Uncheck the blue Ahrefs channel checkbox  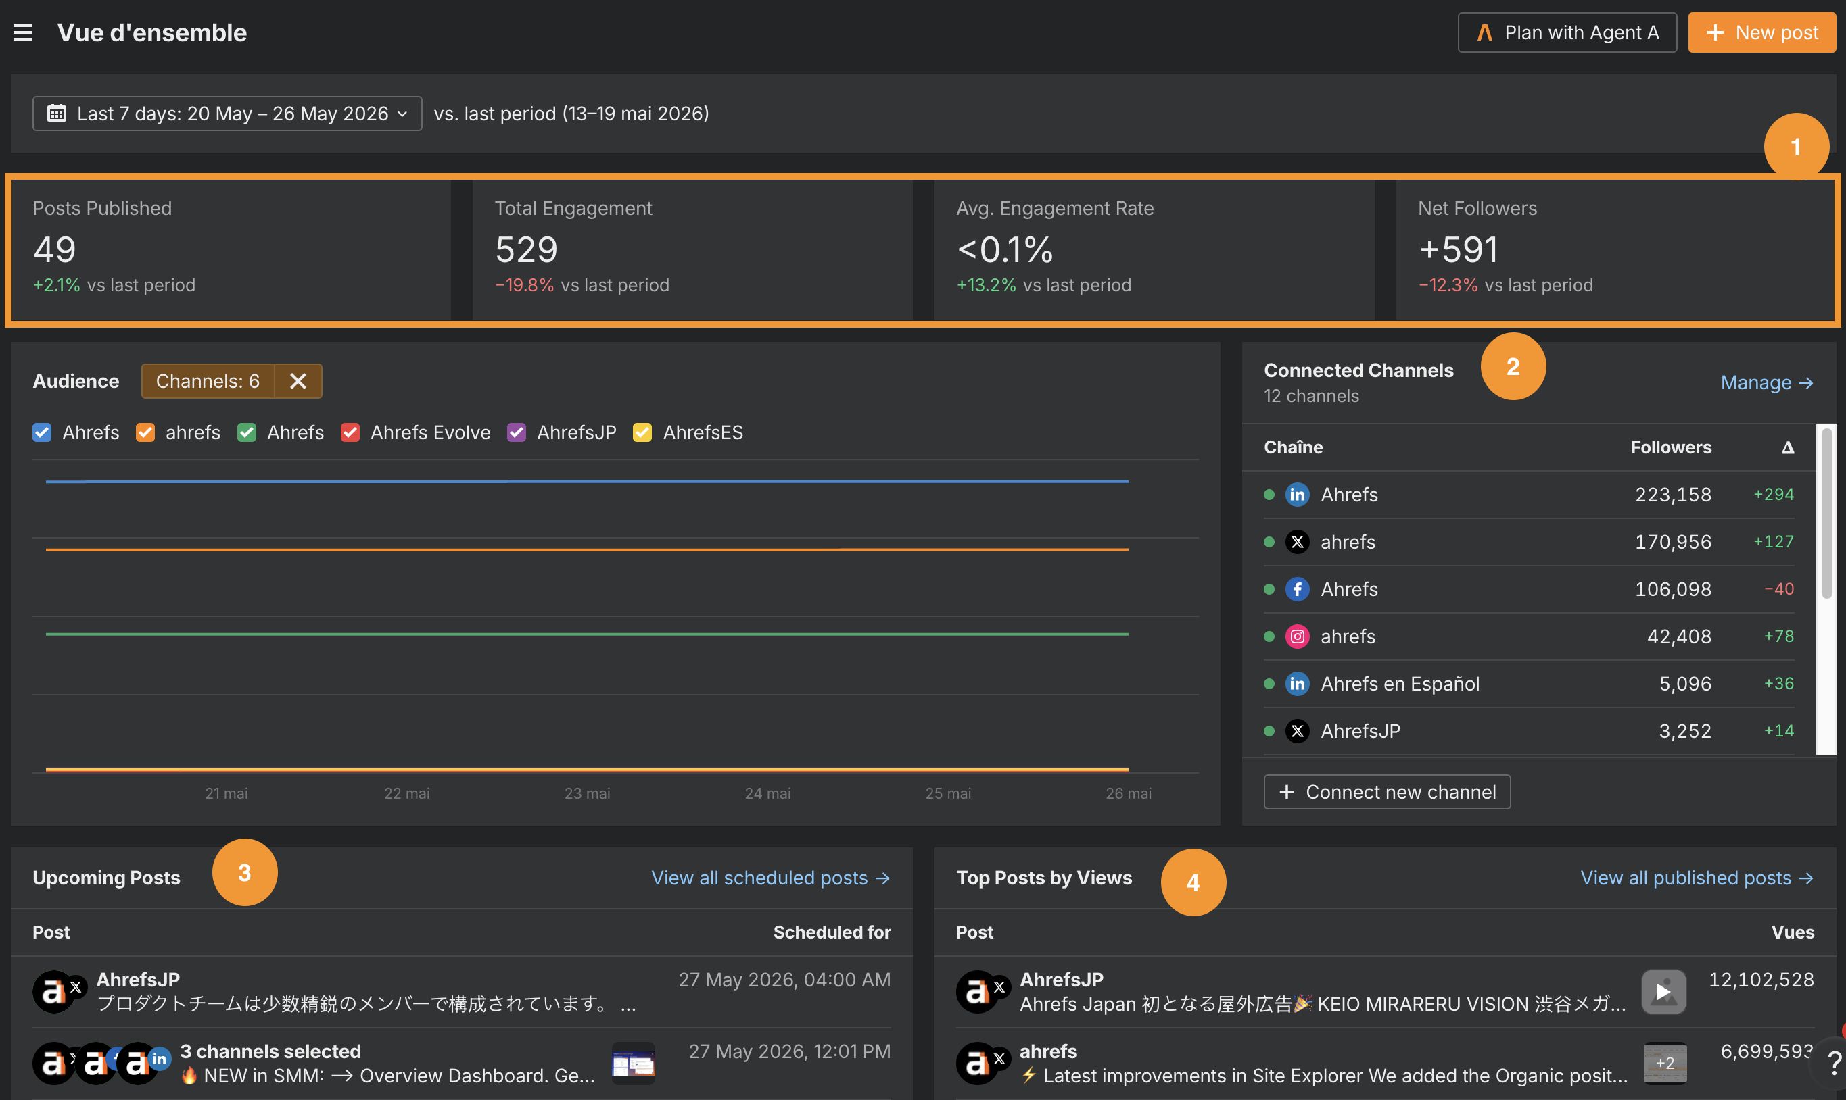43,432
